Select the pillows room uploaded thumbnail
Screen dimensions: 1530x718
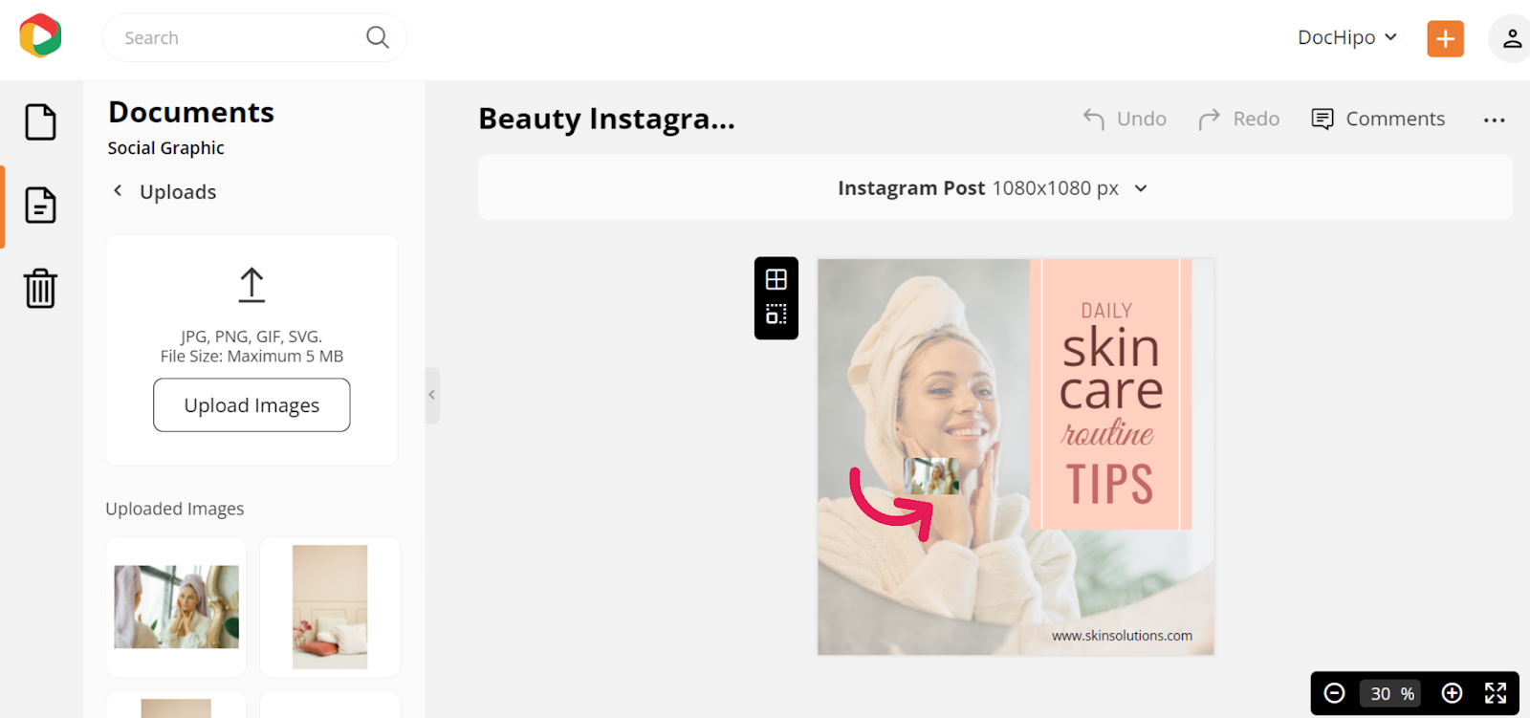330,607
